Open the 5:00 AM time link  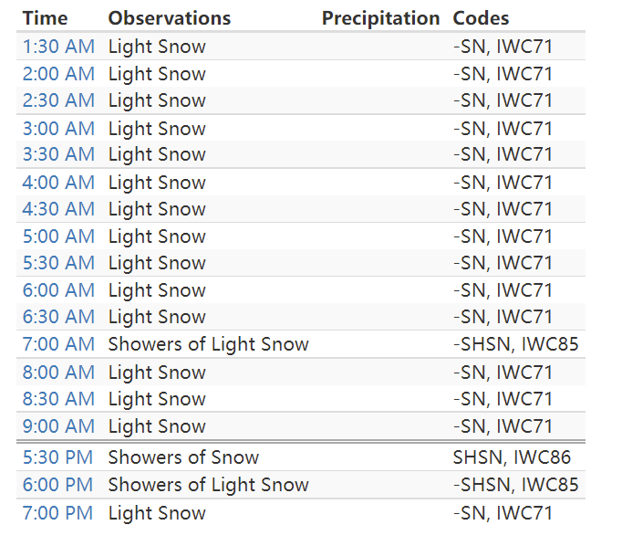click(58, 236)
